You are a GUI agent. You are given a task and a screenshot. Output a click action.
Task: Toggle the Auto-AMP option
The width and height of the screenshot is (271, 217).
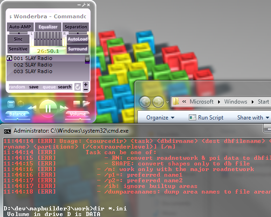click(20, 27)
